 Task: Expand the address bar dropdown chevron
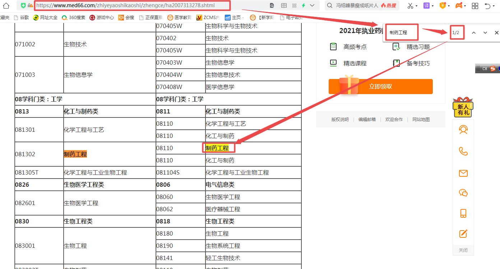click(312, 6)
